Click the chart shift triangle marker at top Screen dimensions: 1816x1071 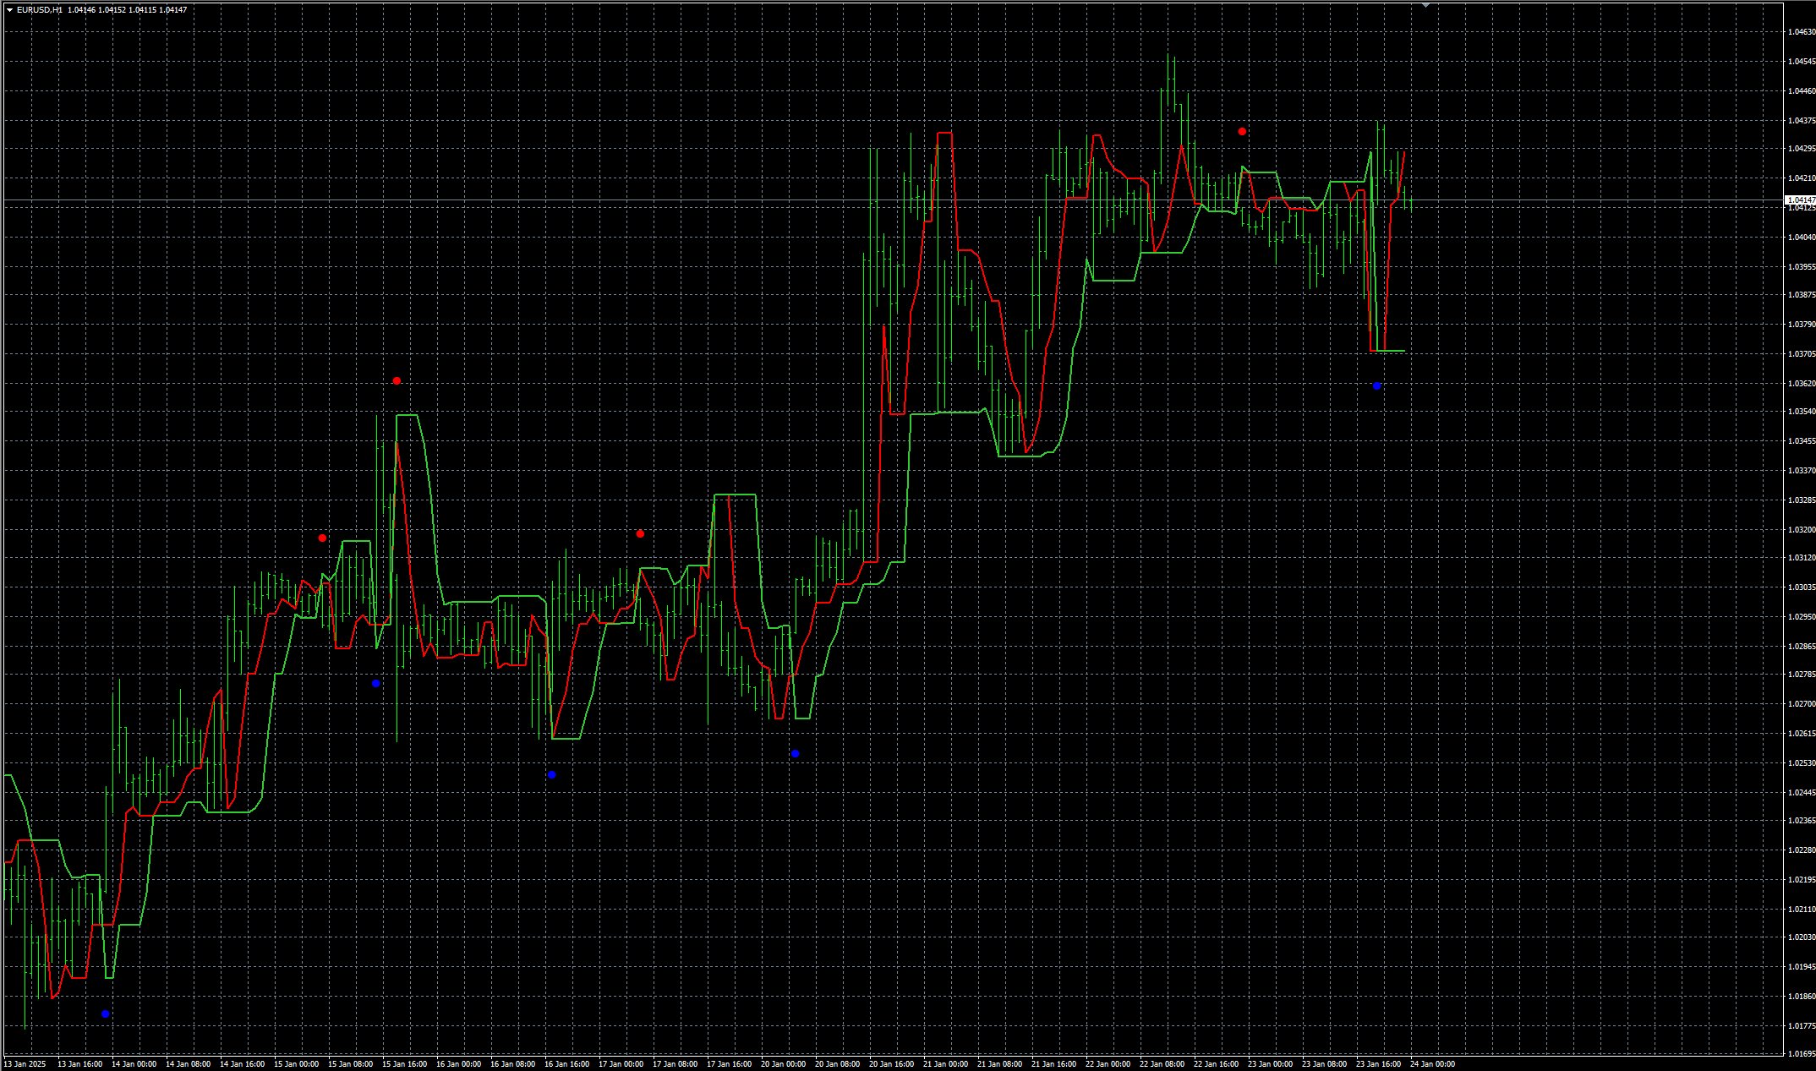[x=1425, y=5]
